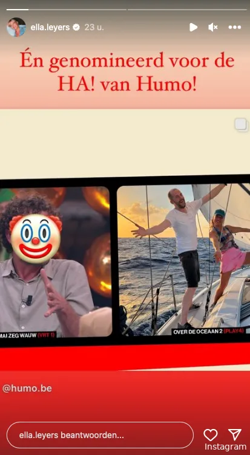The image size is (250, 455).
Task: Share the story via paper plane icon
Action: [x=235, y=434]
